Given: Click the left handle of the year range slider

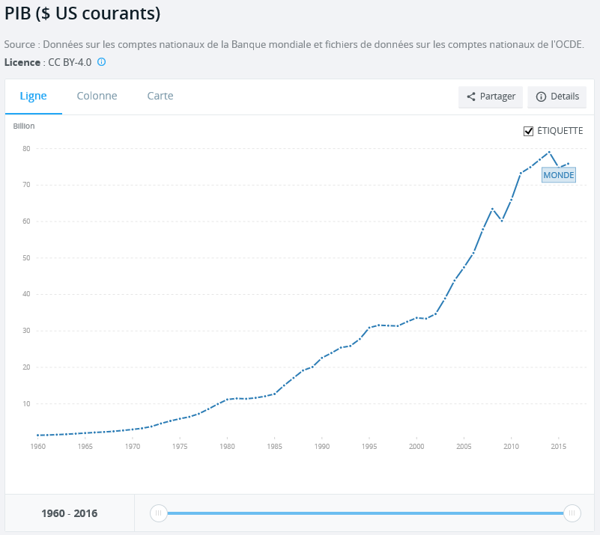Looking at the screenshot, I should coord(158,513).
